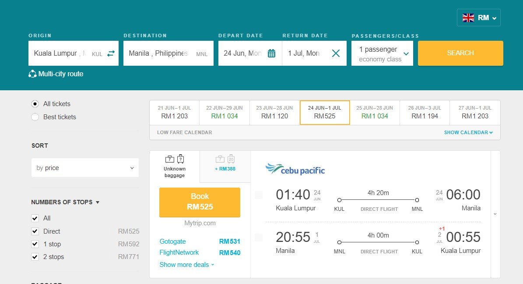Select the Unknown baggage luggage icons
The height and width of the screenshot is (284, 523).
pyautogui.click(x=175, y=159)
